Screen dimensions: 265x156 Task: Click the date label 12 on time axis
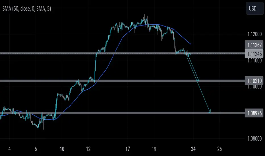tap(88, 149)
